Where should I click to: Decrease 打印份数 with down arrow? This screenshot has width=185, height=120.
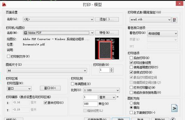point(112,71)
